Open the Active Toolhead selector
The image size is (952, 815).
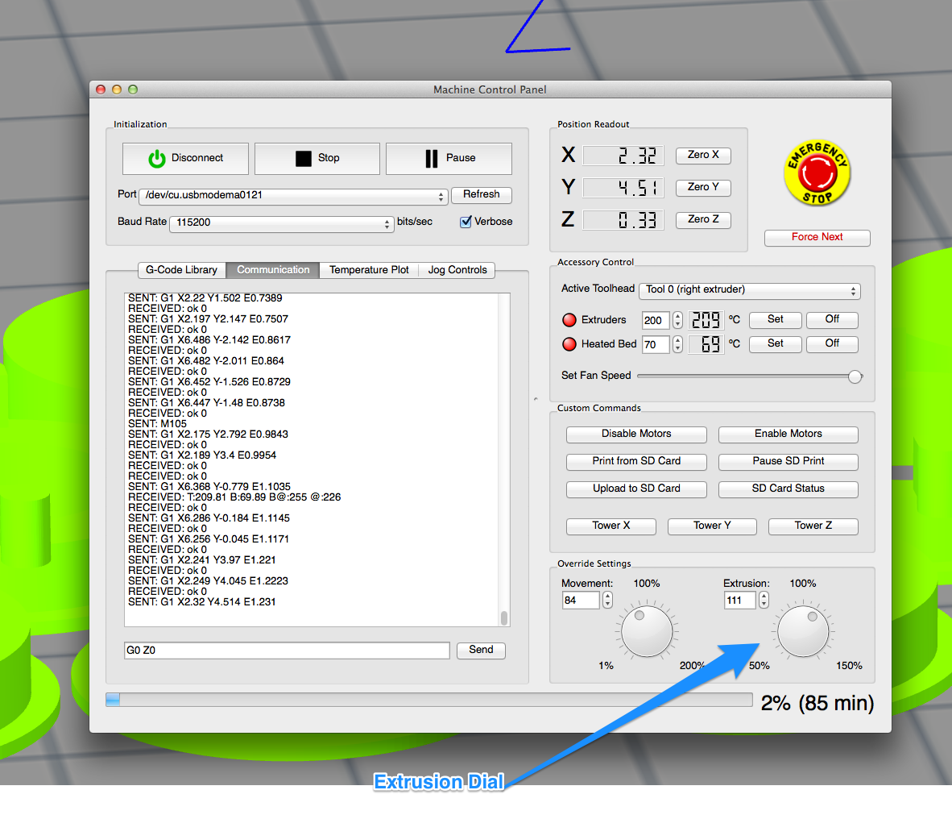[x=749, y=290]
